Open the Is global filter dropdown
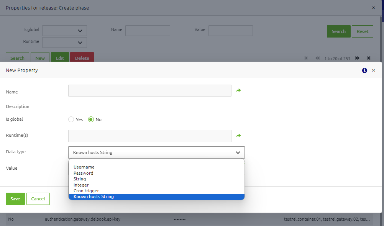 (64, 31)
